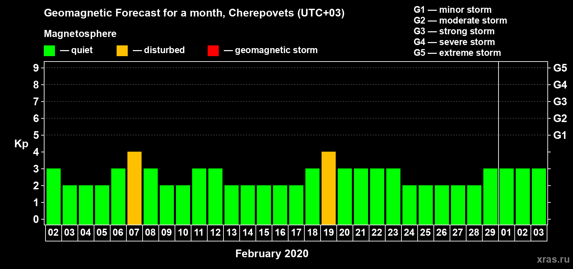Click the green bar above date 15
The width and height of the screenshot is (573, 269).
(264, 205)
